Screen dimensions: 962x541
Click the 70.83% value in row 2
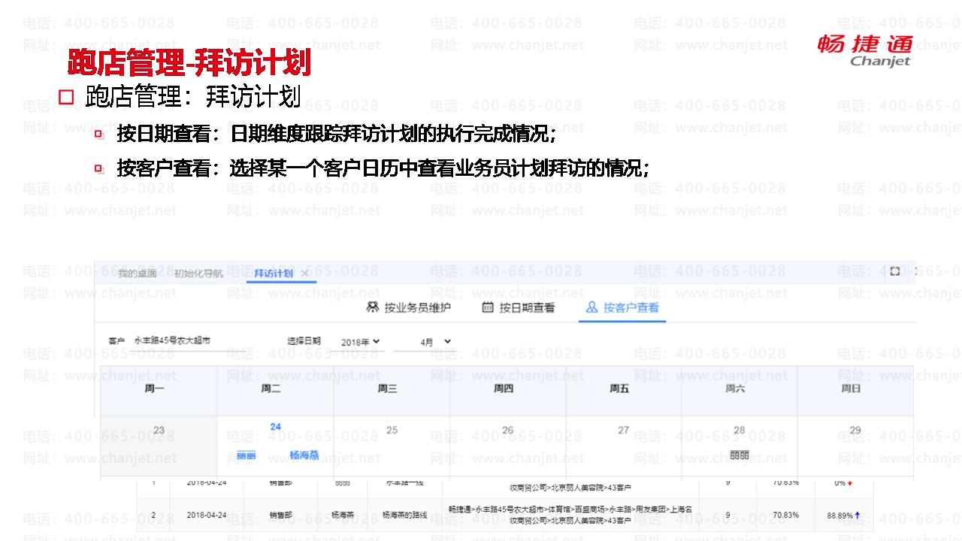786,515
